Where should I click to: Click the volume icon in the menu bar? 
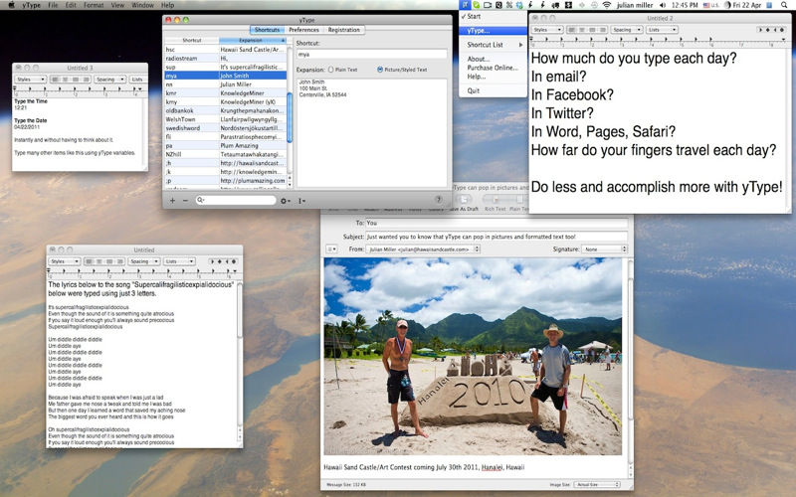point(663,5)
